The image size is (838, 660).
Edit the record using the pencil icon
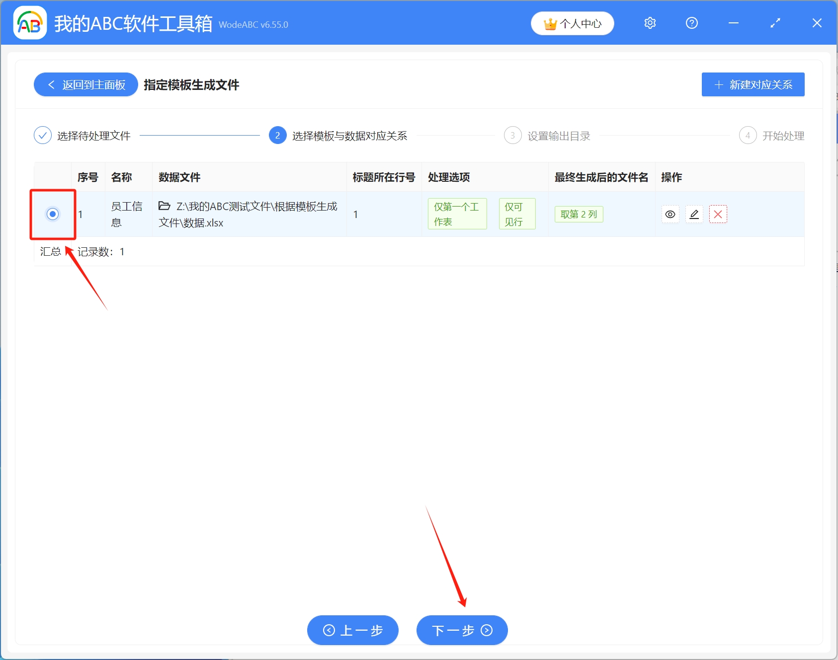pos(694,214)
